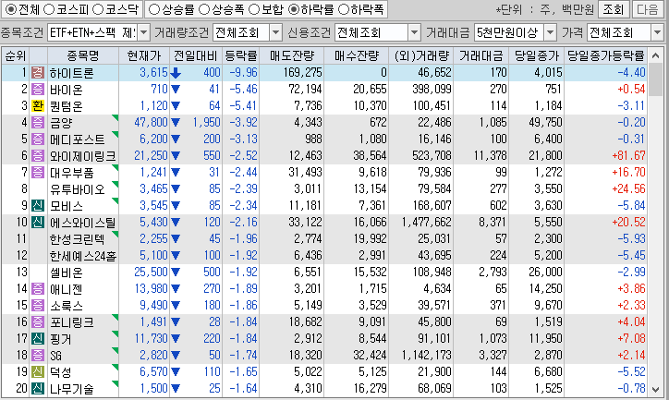Click 에스와이스틸 volume 1,477,662

[426, 223]
